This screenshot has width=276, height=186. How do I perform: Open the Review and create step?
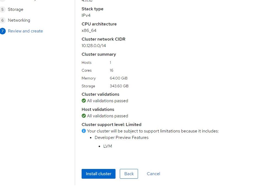point(25,31)
